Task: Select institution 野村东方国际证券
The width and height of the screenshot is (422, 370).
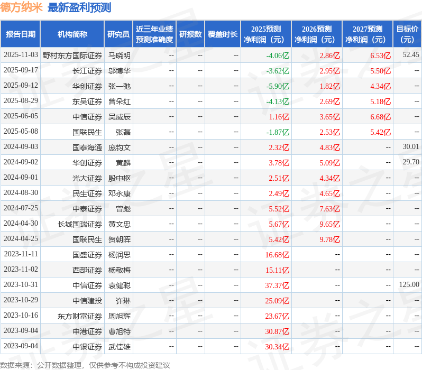Action: tap(72, 55)
